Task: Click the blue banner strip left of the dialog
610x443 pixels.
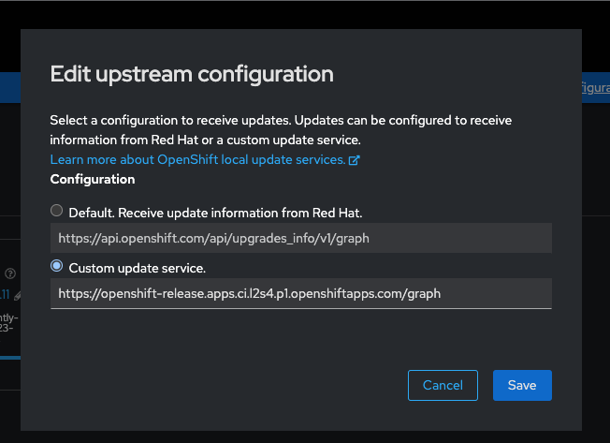Action: 10,87
